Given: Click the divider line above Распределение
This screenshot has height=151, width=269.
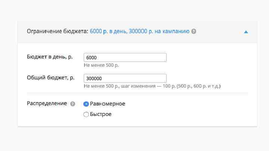Looking at the screenshot, I should click(137, 93).
